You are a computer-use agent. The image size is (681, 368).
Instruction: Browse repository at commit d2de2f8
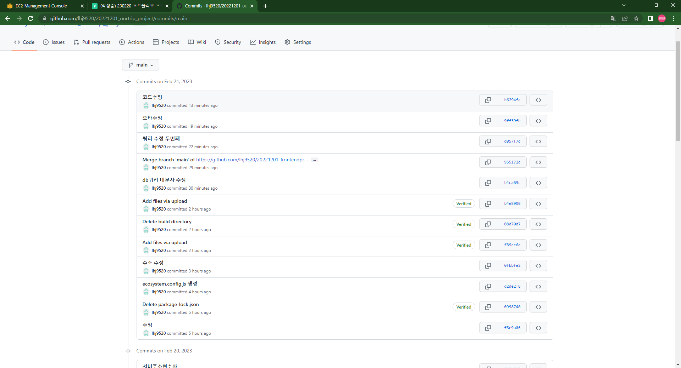click(x=538, y=287)
